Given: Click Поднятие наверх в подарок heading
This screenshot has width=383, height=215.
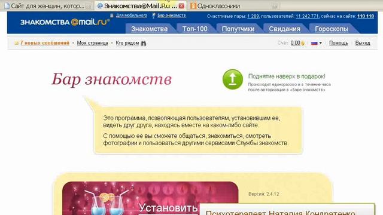Looking at the screenshot, I should [x=287, y=76].
